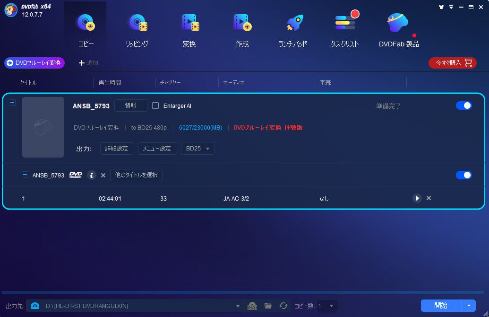Viewport: 489px width, 317px height.
Task: Collapse the ANSB_5793 source row
Action: tap(25, 175)
